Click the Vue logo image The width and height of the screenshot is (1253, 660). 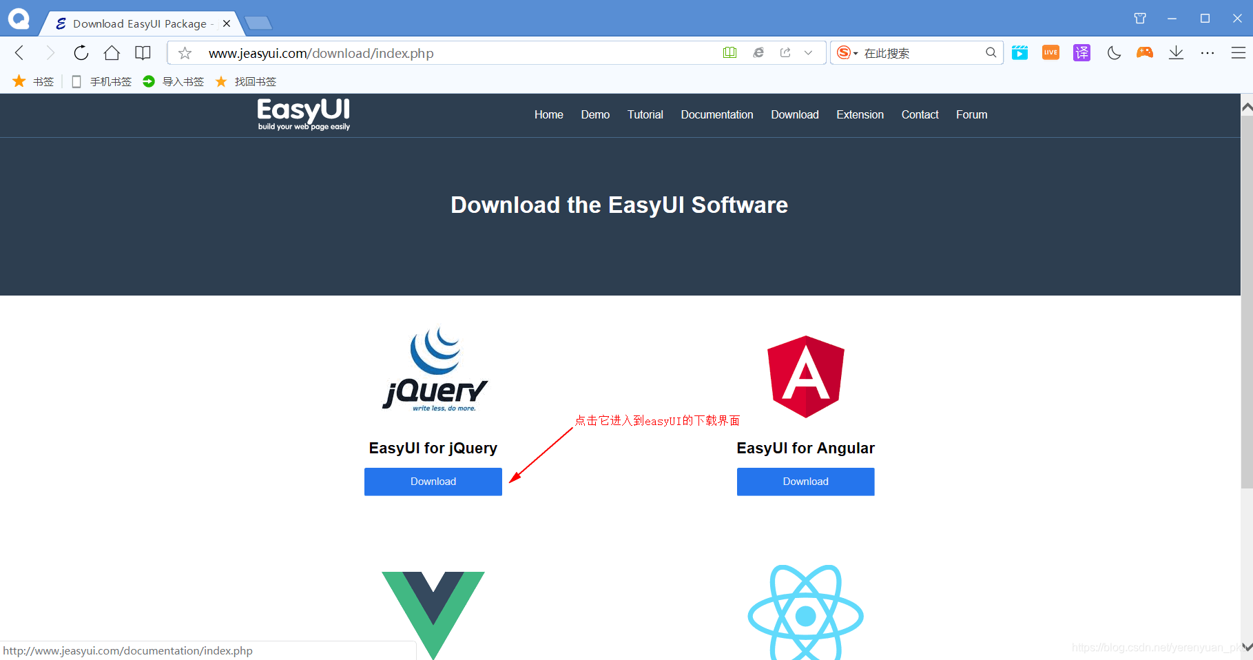433,615
